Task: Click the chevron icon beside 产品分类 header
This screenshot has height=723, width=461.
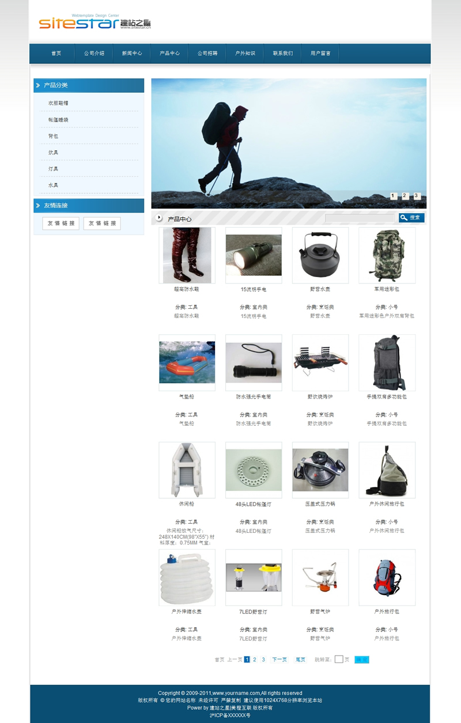Action: pos(38,85)
